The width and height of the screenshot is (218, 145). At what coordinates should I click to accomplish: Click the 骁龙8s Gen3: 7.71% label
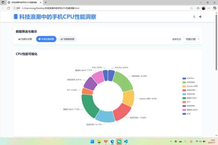(x=84, y=70)
